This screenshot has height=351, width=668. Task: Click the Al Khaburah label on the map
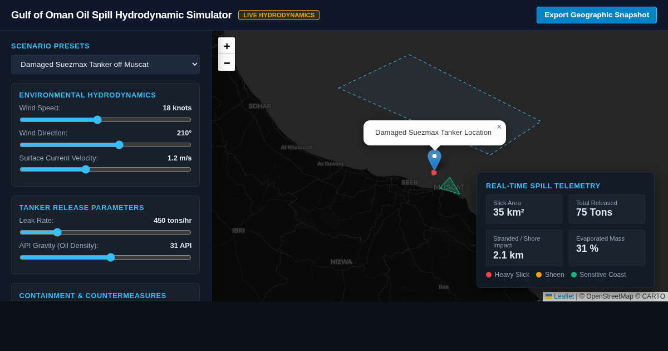point(296,147)
